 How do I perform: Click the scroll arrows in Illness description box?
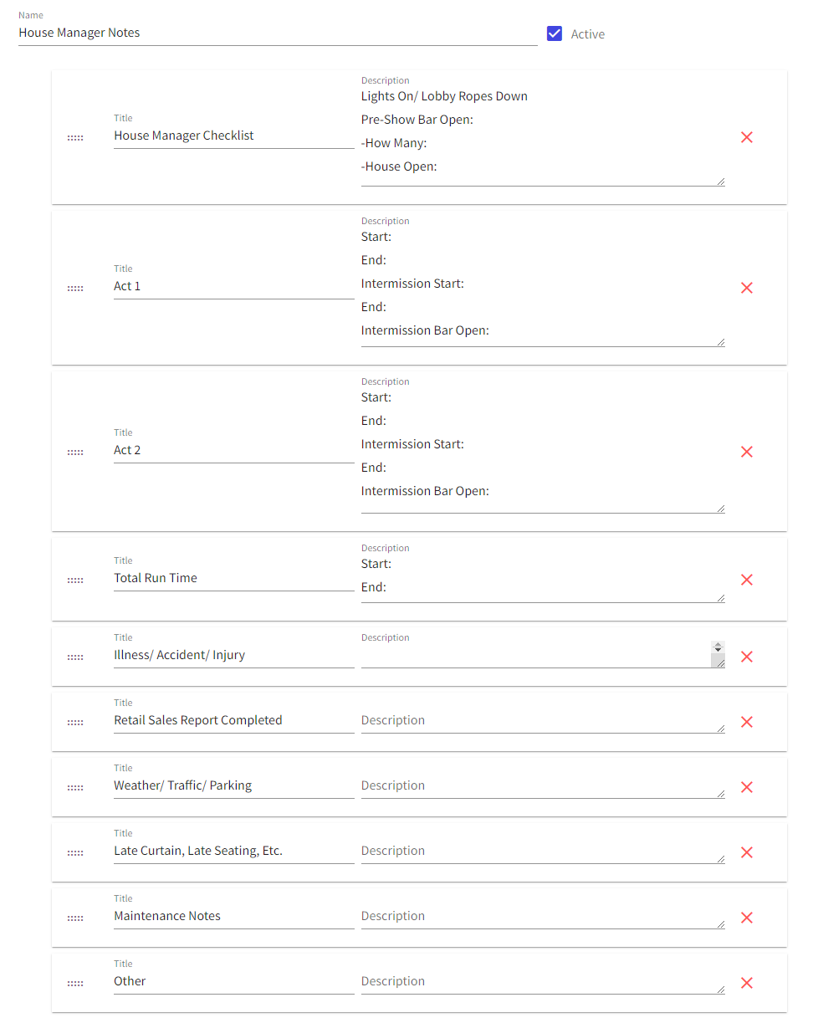tap(718, 647)
